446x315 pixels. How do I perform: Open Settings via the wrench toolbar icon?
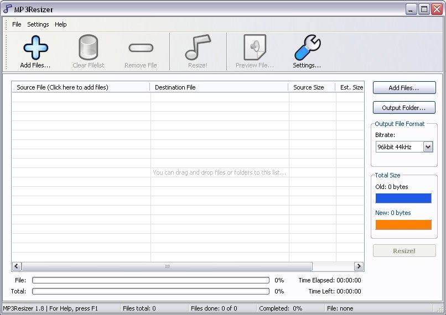308,48
